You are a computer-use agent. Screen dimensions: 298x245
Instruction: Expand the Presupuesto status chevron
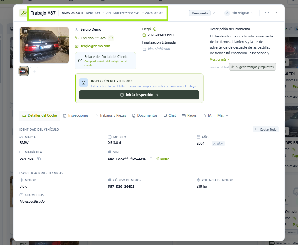pos(214,13)
